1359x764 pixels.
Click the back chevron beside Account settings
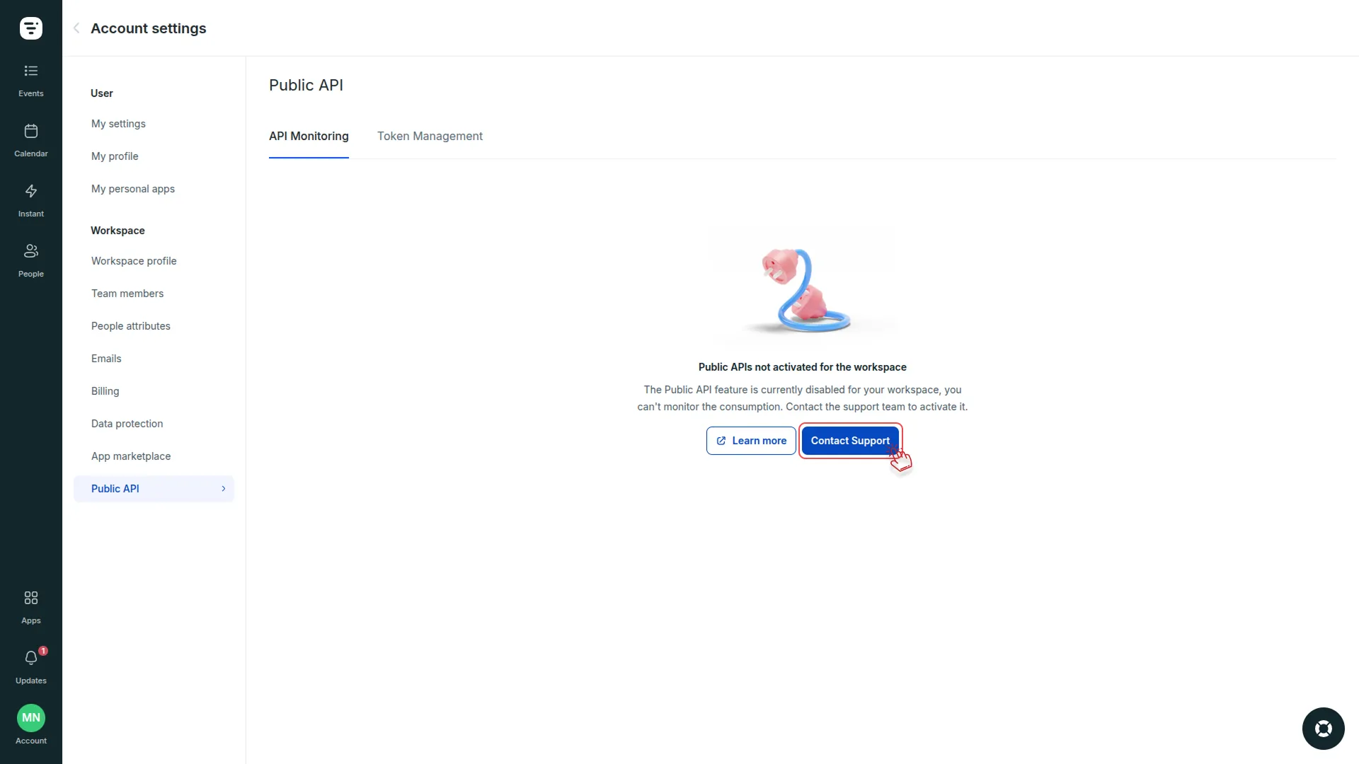[76, 28]
